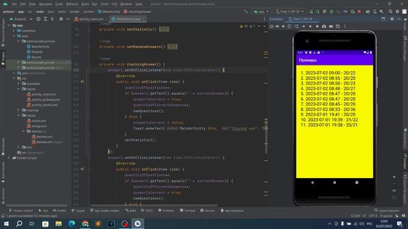Open the Logcat tool window

(x=78, y=211)
